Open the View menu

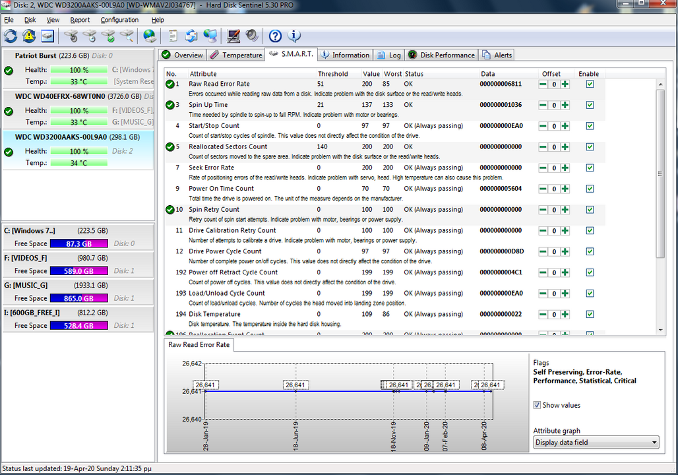(53, 20)
